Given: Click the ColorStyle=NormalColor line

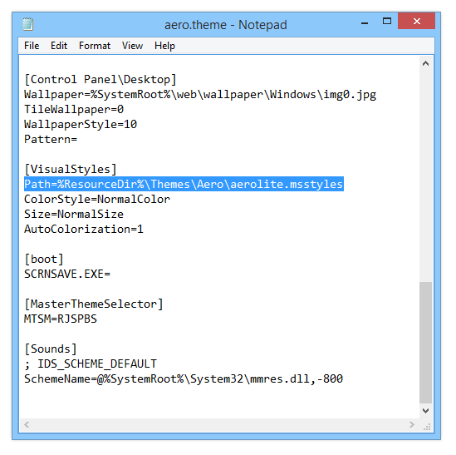Looking at the screenshot, I should (x=97, y=200).
